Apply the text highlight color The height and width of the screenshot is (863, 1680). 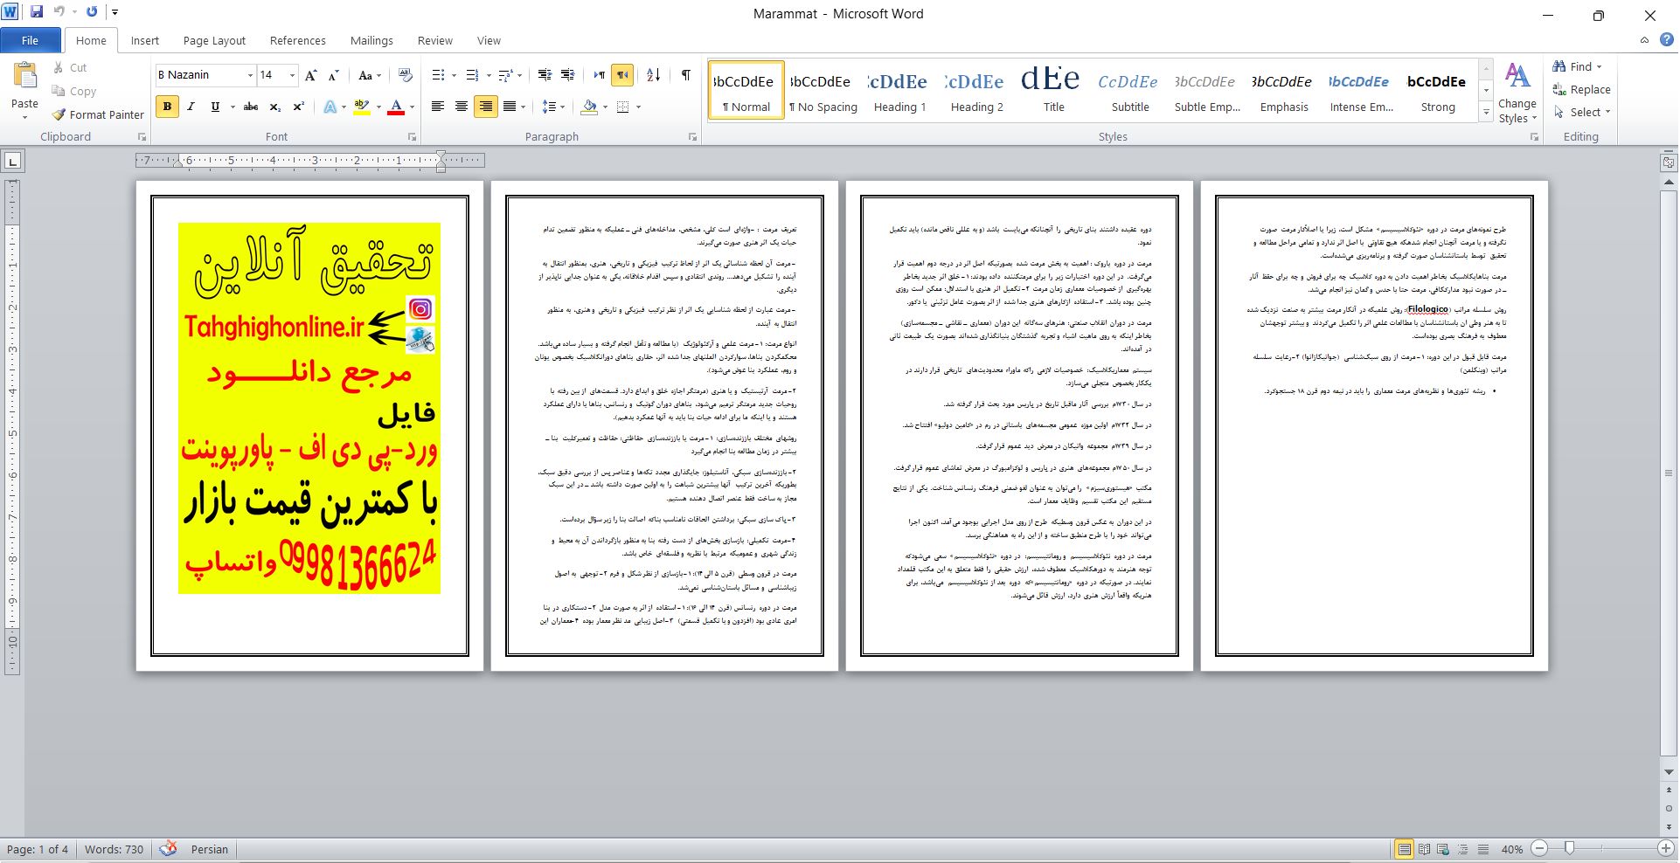click(362, 107)
